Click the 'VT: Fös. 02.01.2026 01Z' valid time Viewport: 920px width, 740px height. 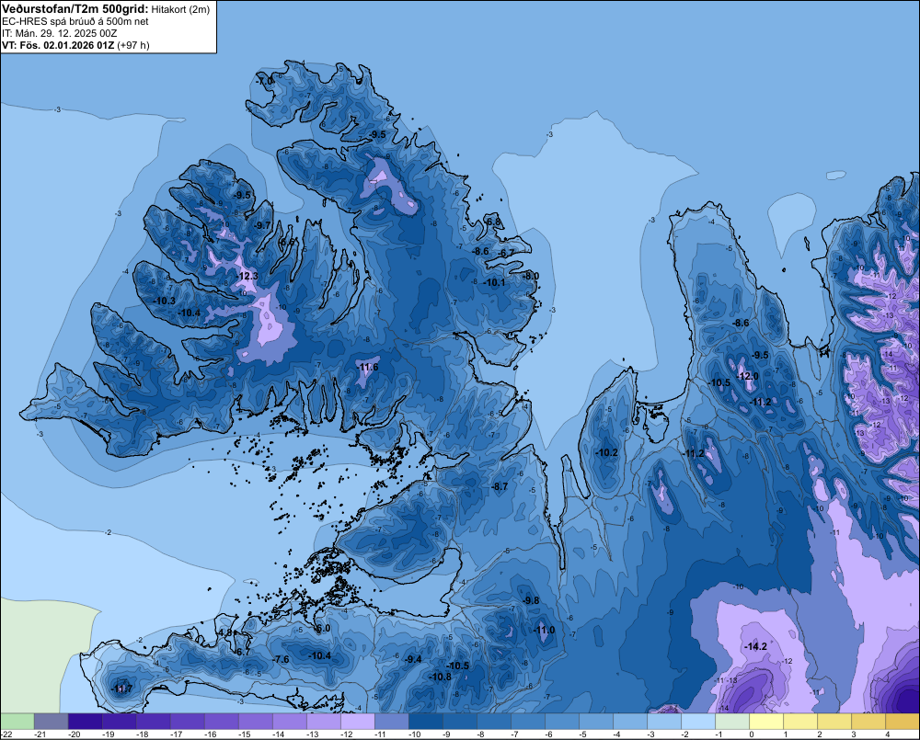58,45
